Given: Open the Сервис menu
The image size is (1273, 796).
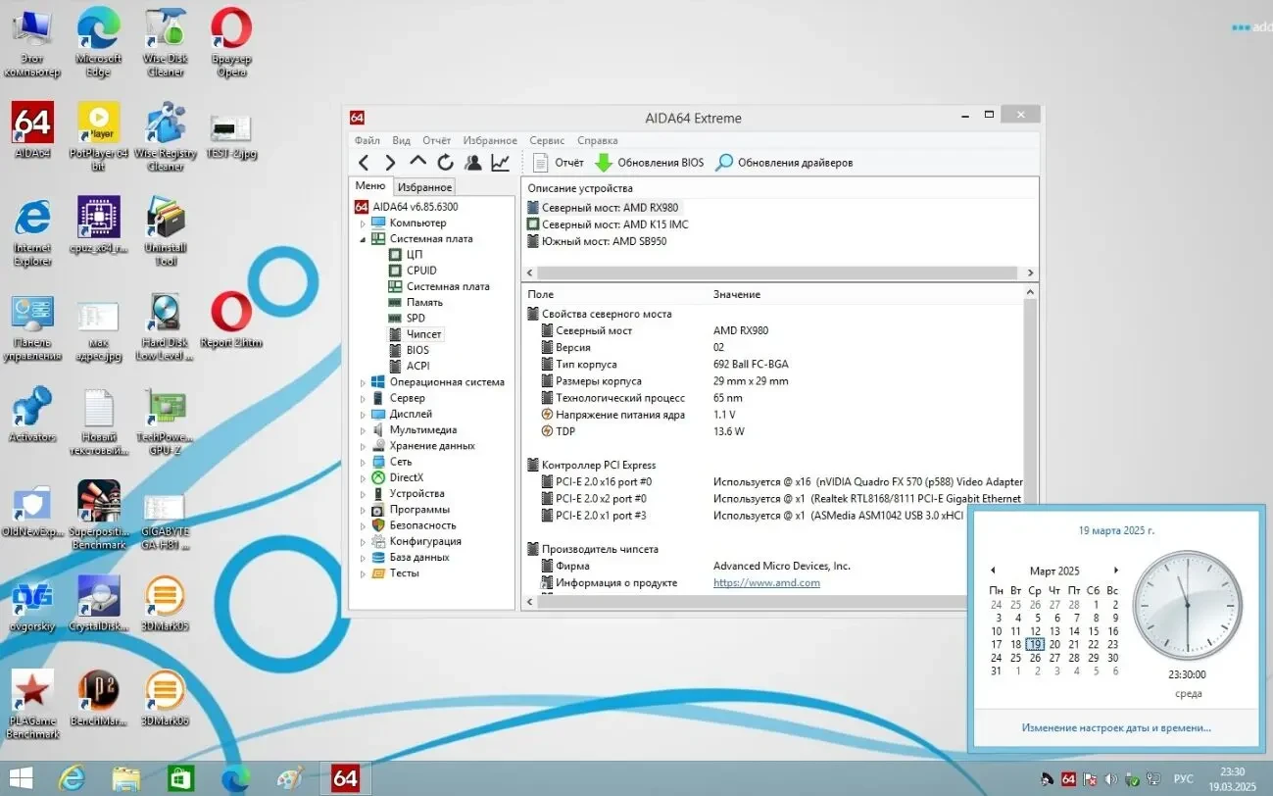Looking at the screenshot, I should 547,140.
